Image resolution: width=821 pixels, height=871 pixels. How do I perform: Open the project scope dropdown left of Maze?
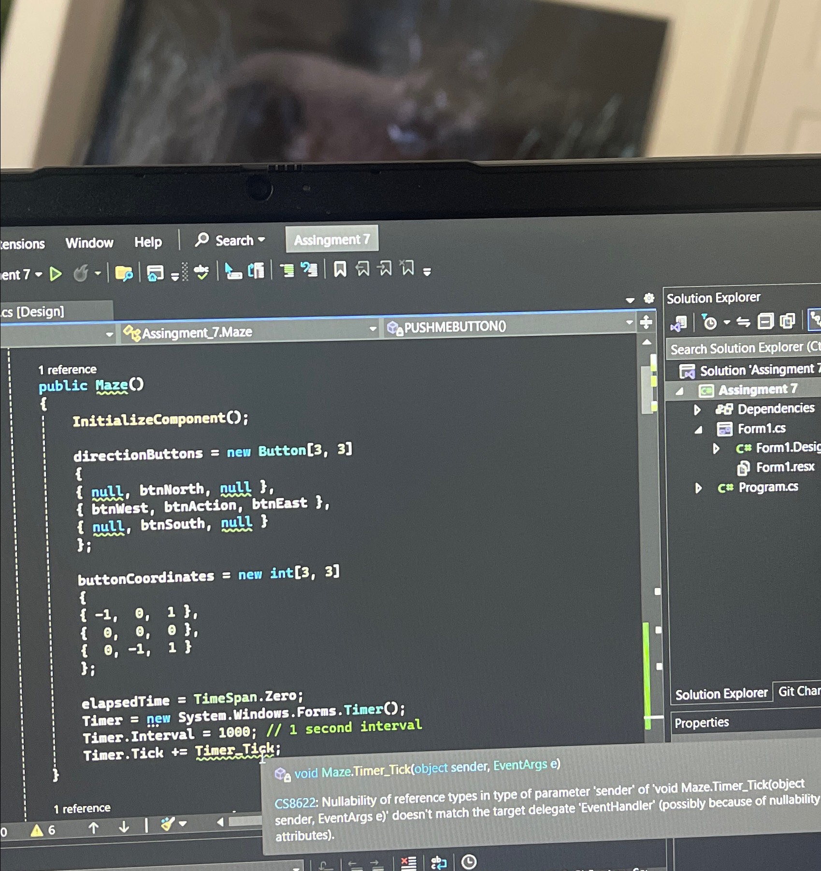point(109,334)
